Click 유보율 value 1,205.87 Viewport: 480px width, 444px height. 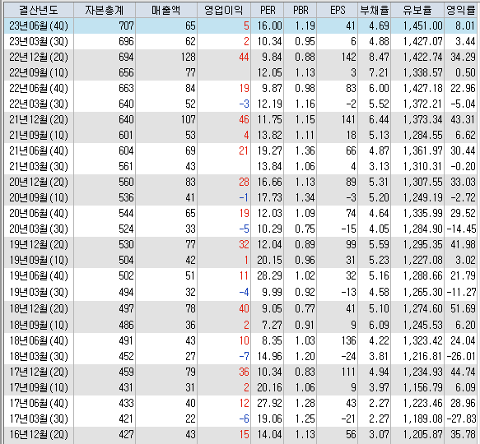tap(422, 434)
